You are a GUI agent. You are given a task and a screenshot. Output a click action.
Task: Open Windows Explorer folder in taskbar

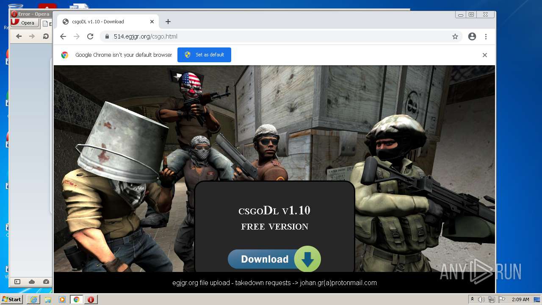[48, 299]
